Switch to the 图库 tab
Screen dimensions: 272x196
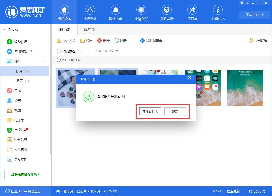tap(89, 29)
